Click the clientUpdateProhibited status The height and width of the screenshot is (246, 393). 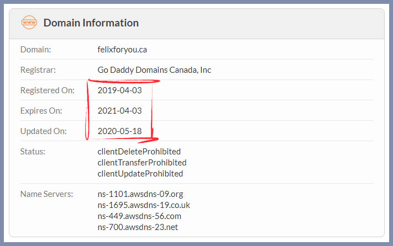point(140,174)
